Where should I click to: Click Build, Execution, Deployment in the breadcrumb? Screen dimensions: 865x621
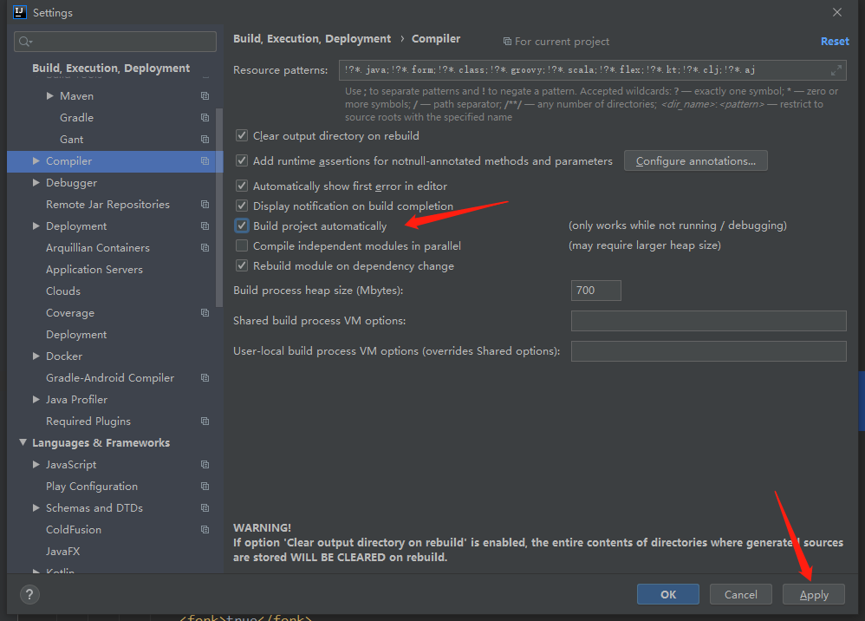(312, 38)
